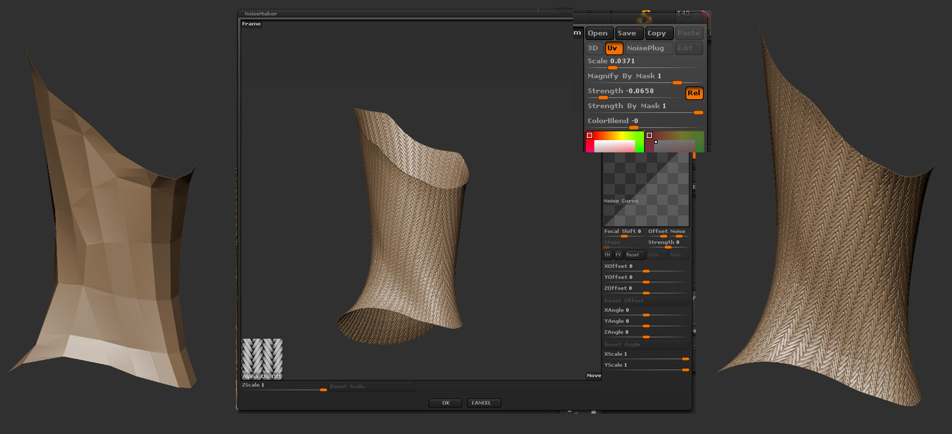Click the Scale 0.0371 slider
The height and width of the screenshot is (434, 952).
point(643,63)
